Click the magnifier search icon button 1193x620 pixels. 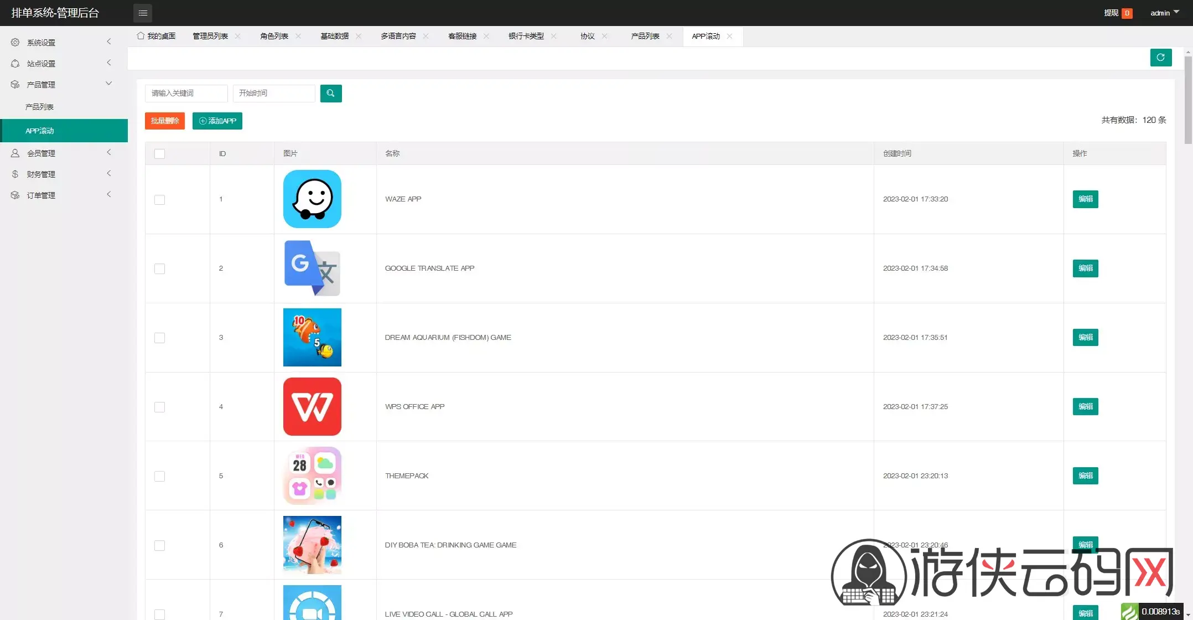(x=330, y=93)
